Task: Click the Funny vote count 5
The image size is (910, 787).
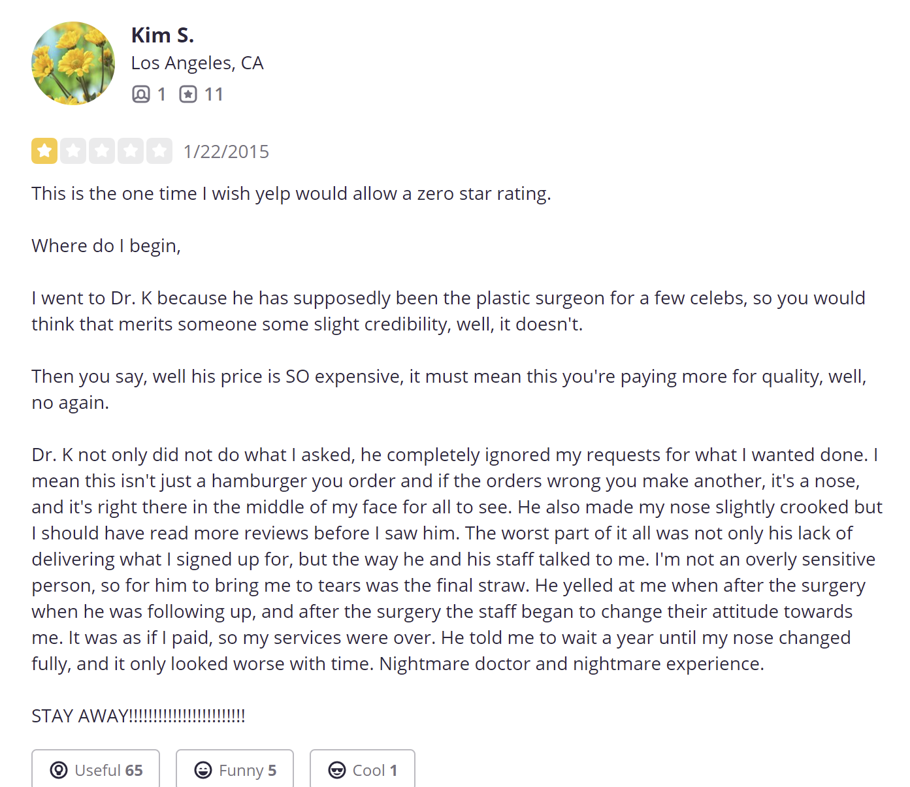Action: [x=272, y=771]
